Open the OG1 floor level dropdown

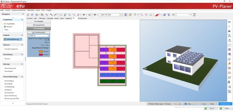pyautogui.click(x=121, y=15)
